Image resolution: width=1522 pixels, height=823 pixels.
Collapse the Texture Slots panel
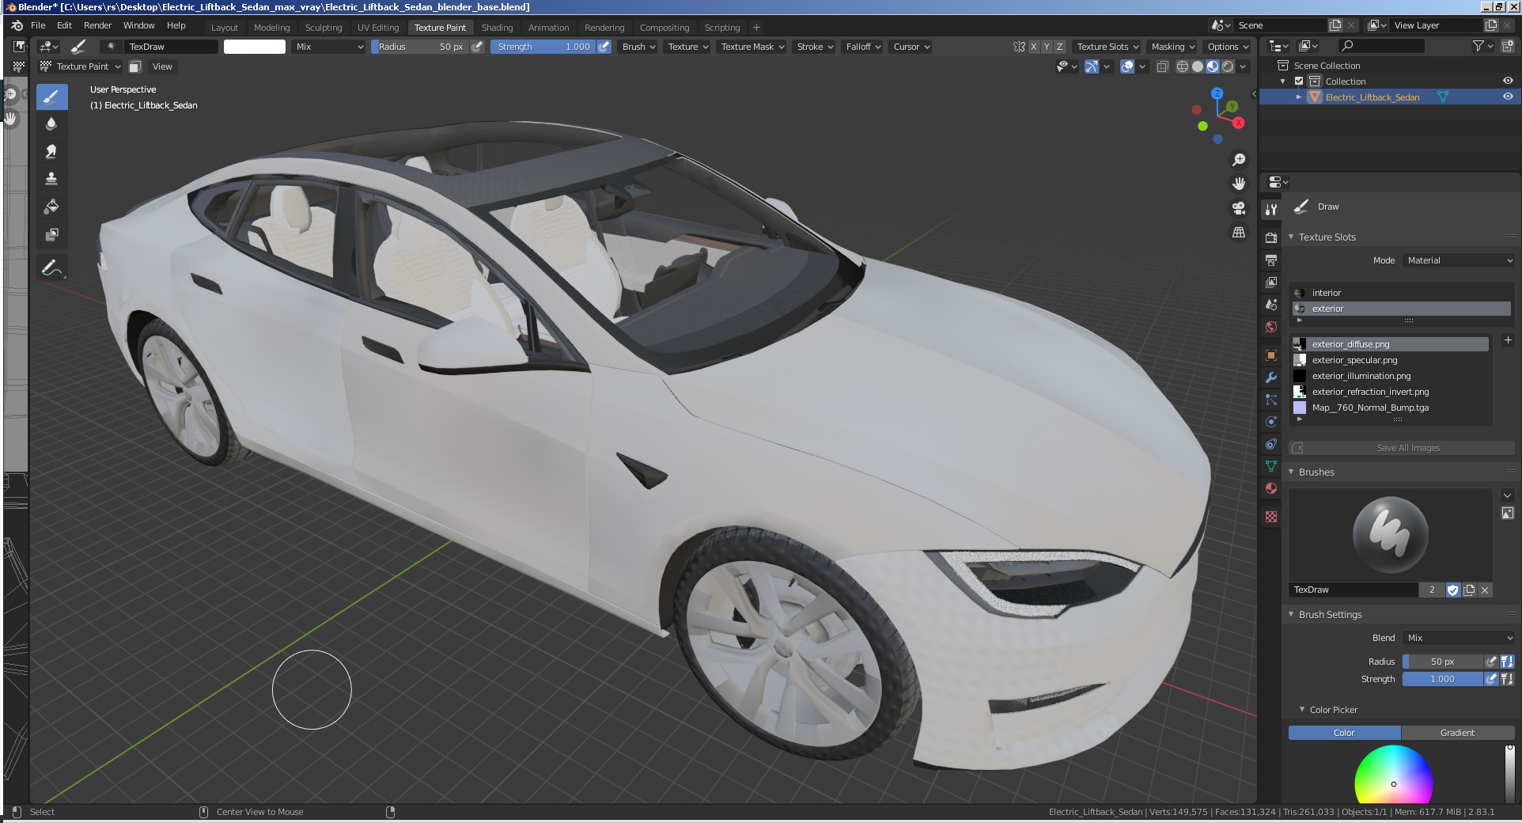click(1291, 237)
